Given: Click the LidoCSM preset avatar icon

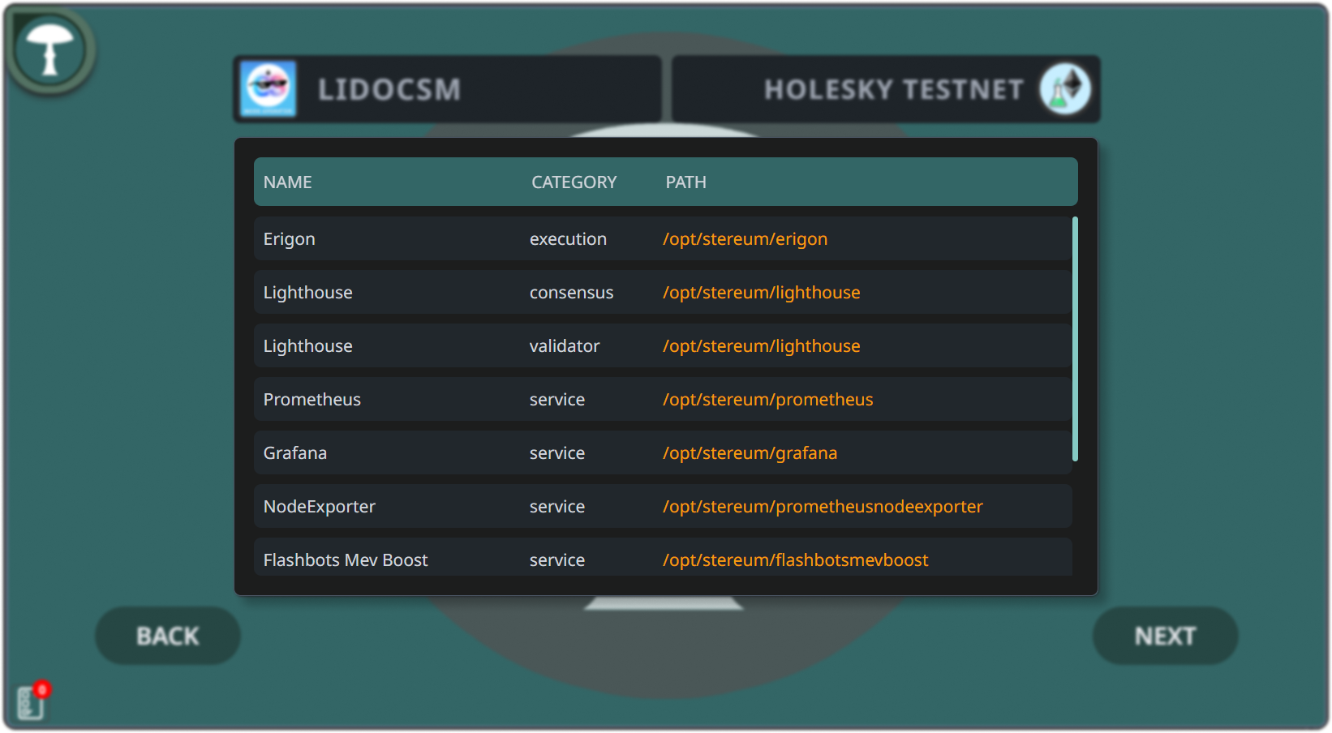Looking at the screenshot, I should tap(269, 88).
